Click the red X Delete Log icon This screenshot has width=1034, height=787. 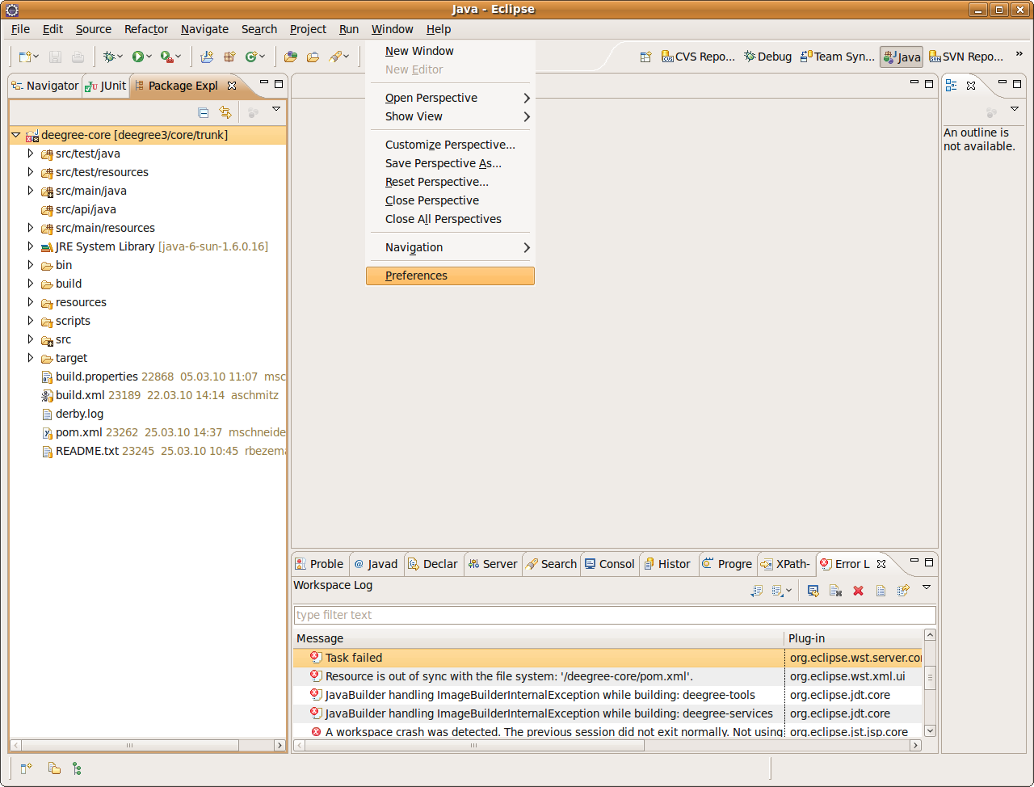tap(859, 591)
